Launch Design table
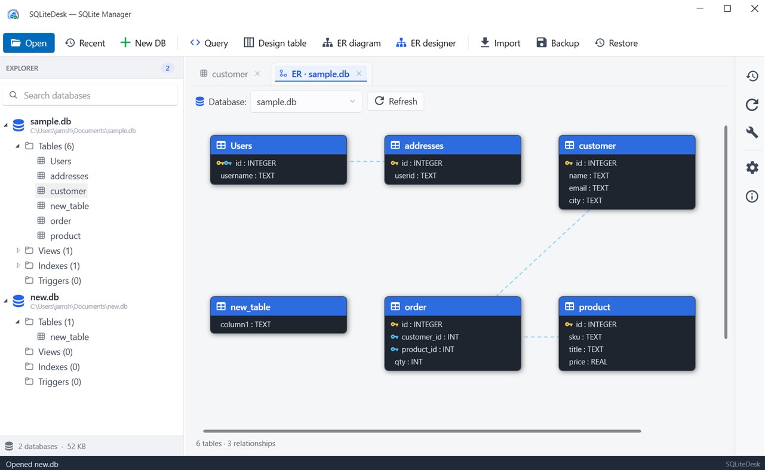 coord(275,43)
